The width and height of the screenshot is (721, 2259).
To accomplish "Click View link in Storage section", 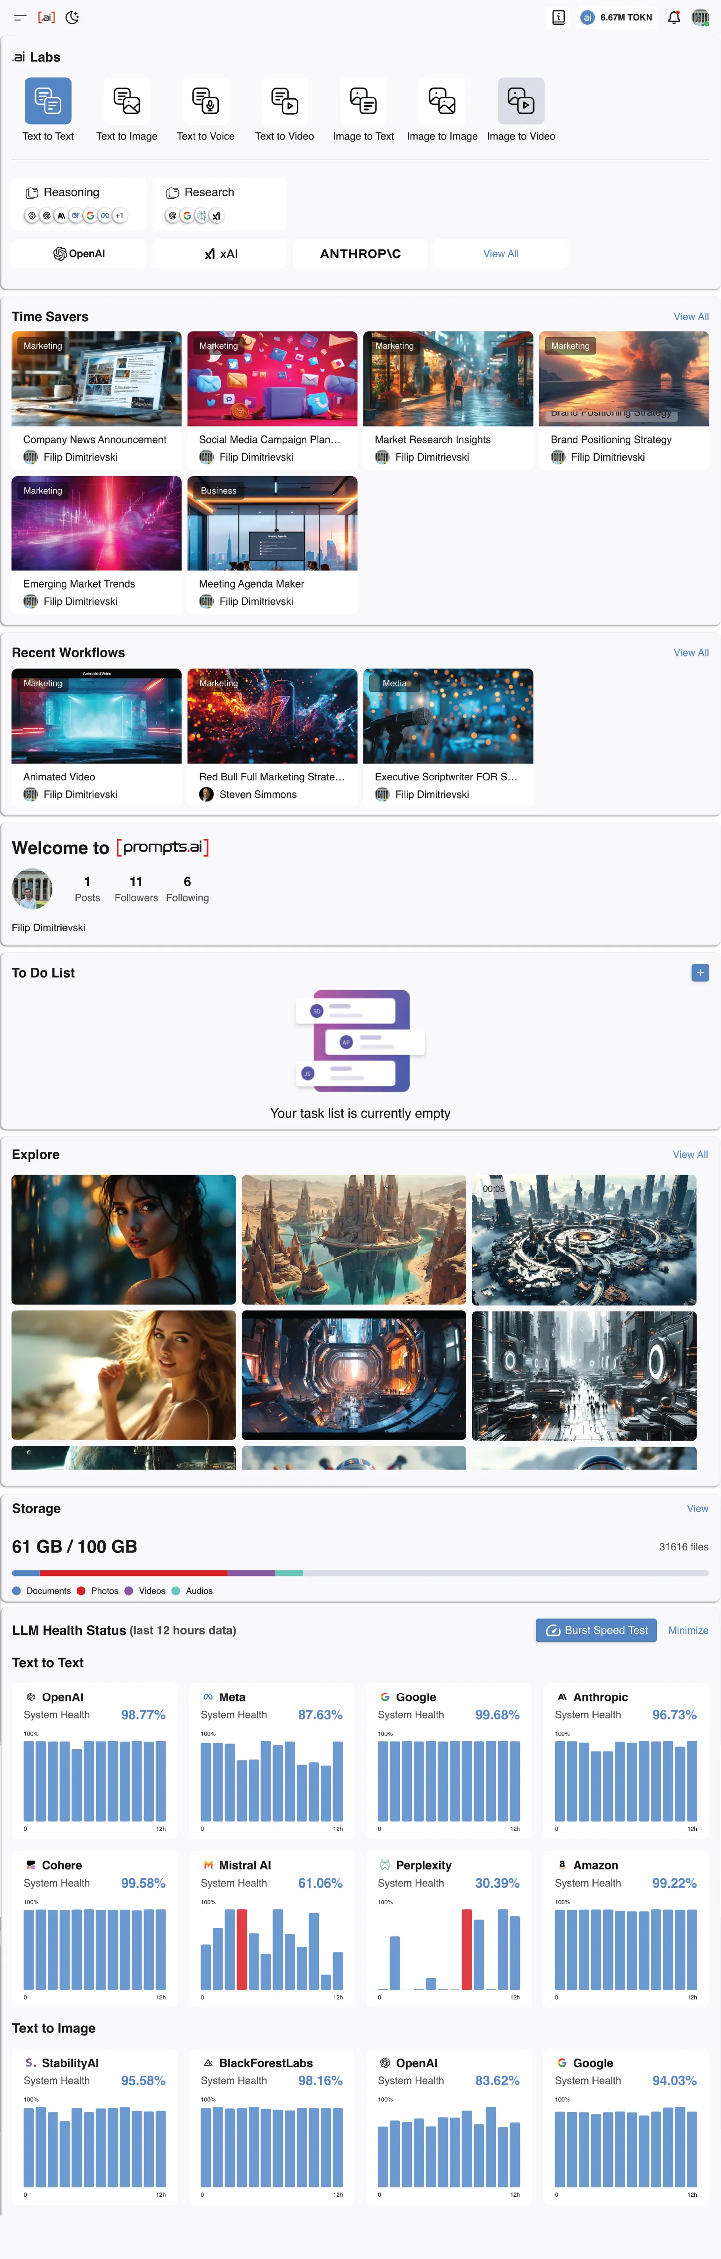I will pos(697,1508).
